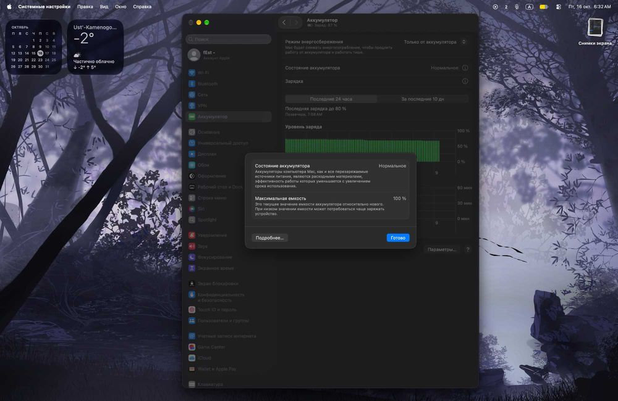Switch to the За последние 10 дн tab
The height and width of the screenshot is (401, 618).
423,99
